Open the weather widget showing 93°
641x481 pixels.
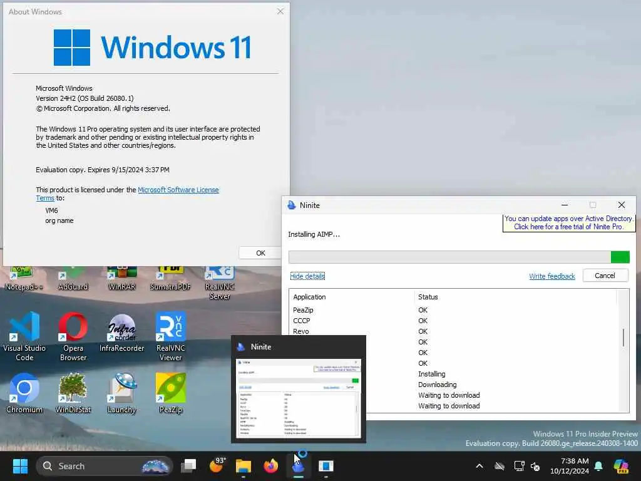pos(216,465)
